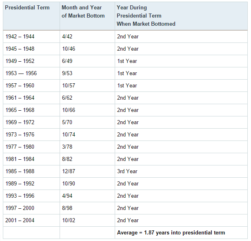251x241 pixels.
Task: Select the 1973 – 1976 term cell
Action: pyautogui.click(x=20, y=134)
